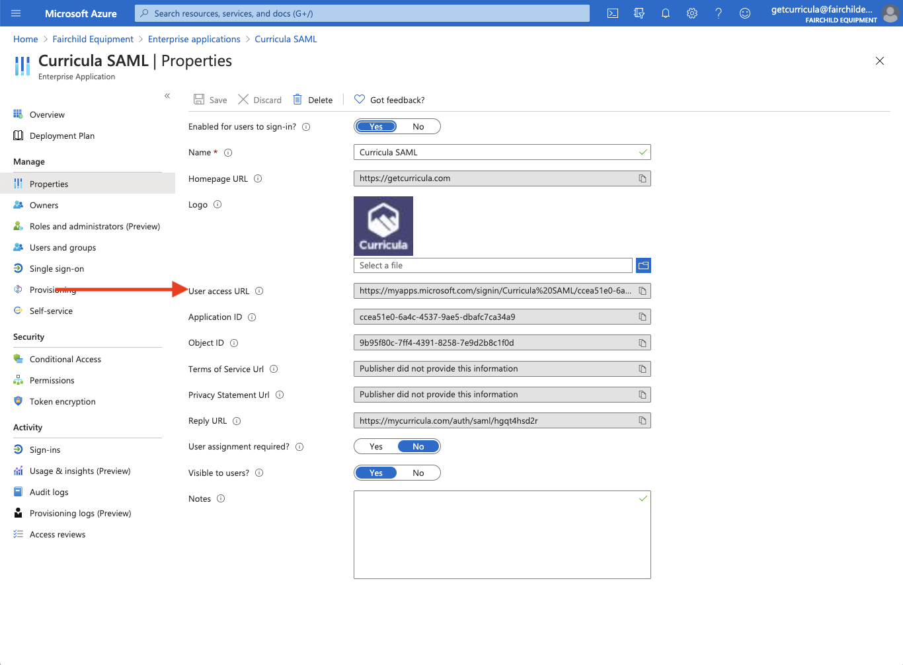Viewport: 903px width, 665px height.
Task: Copy the Application ID value
Action: [x=643, y=317]
